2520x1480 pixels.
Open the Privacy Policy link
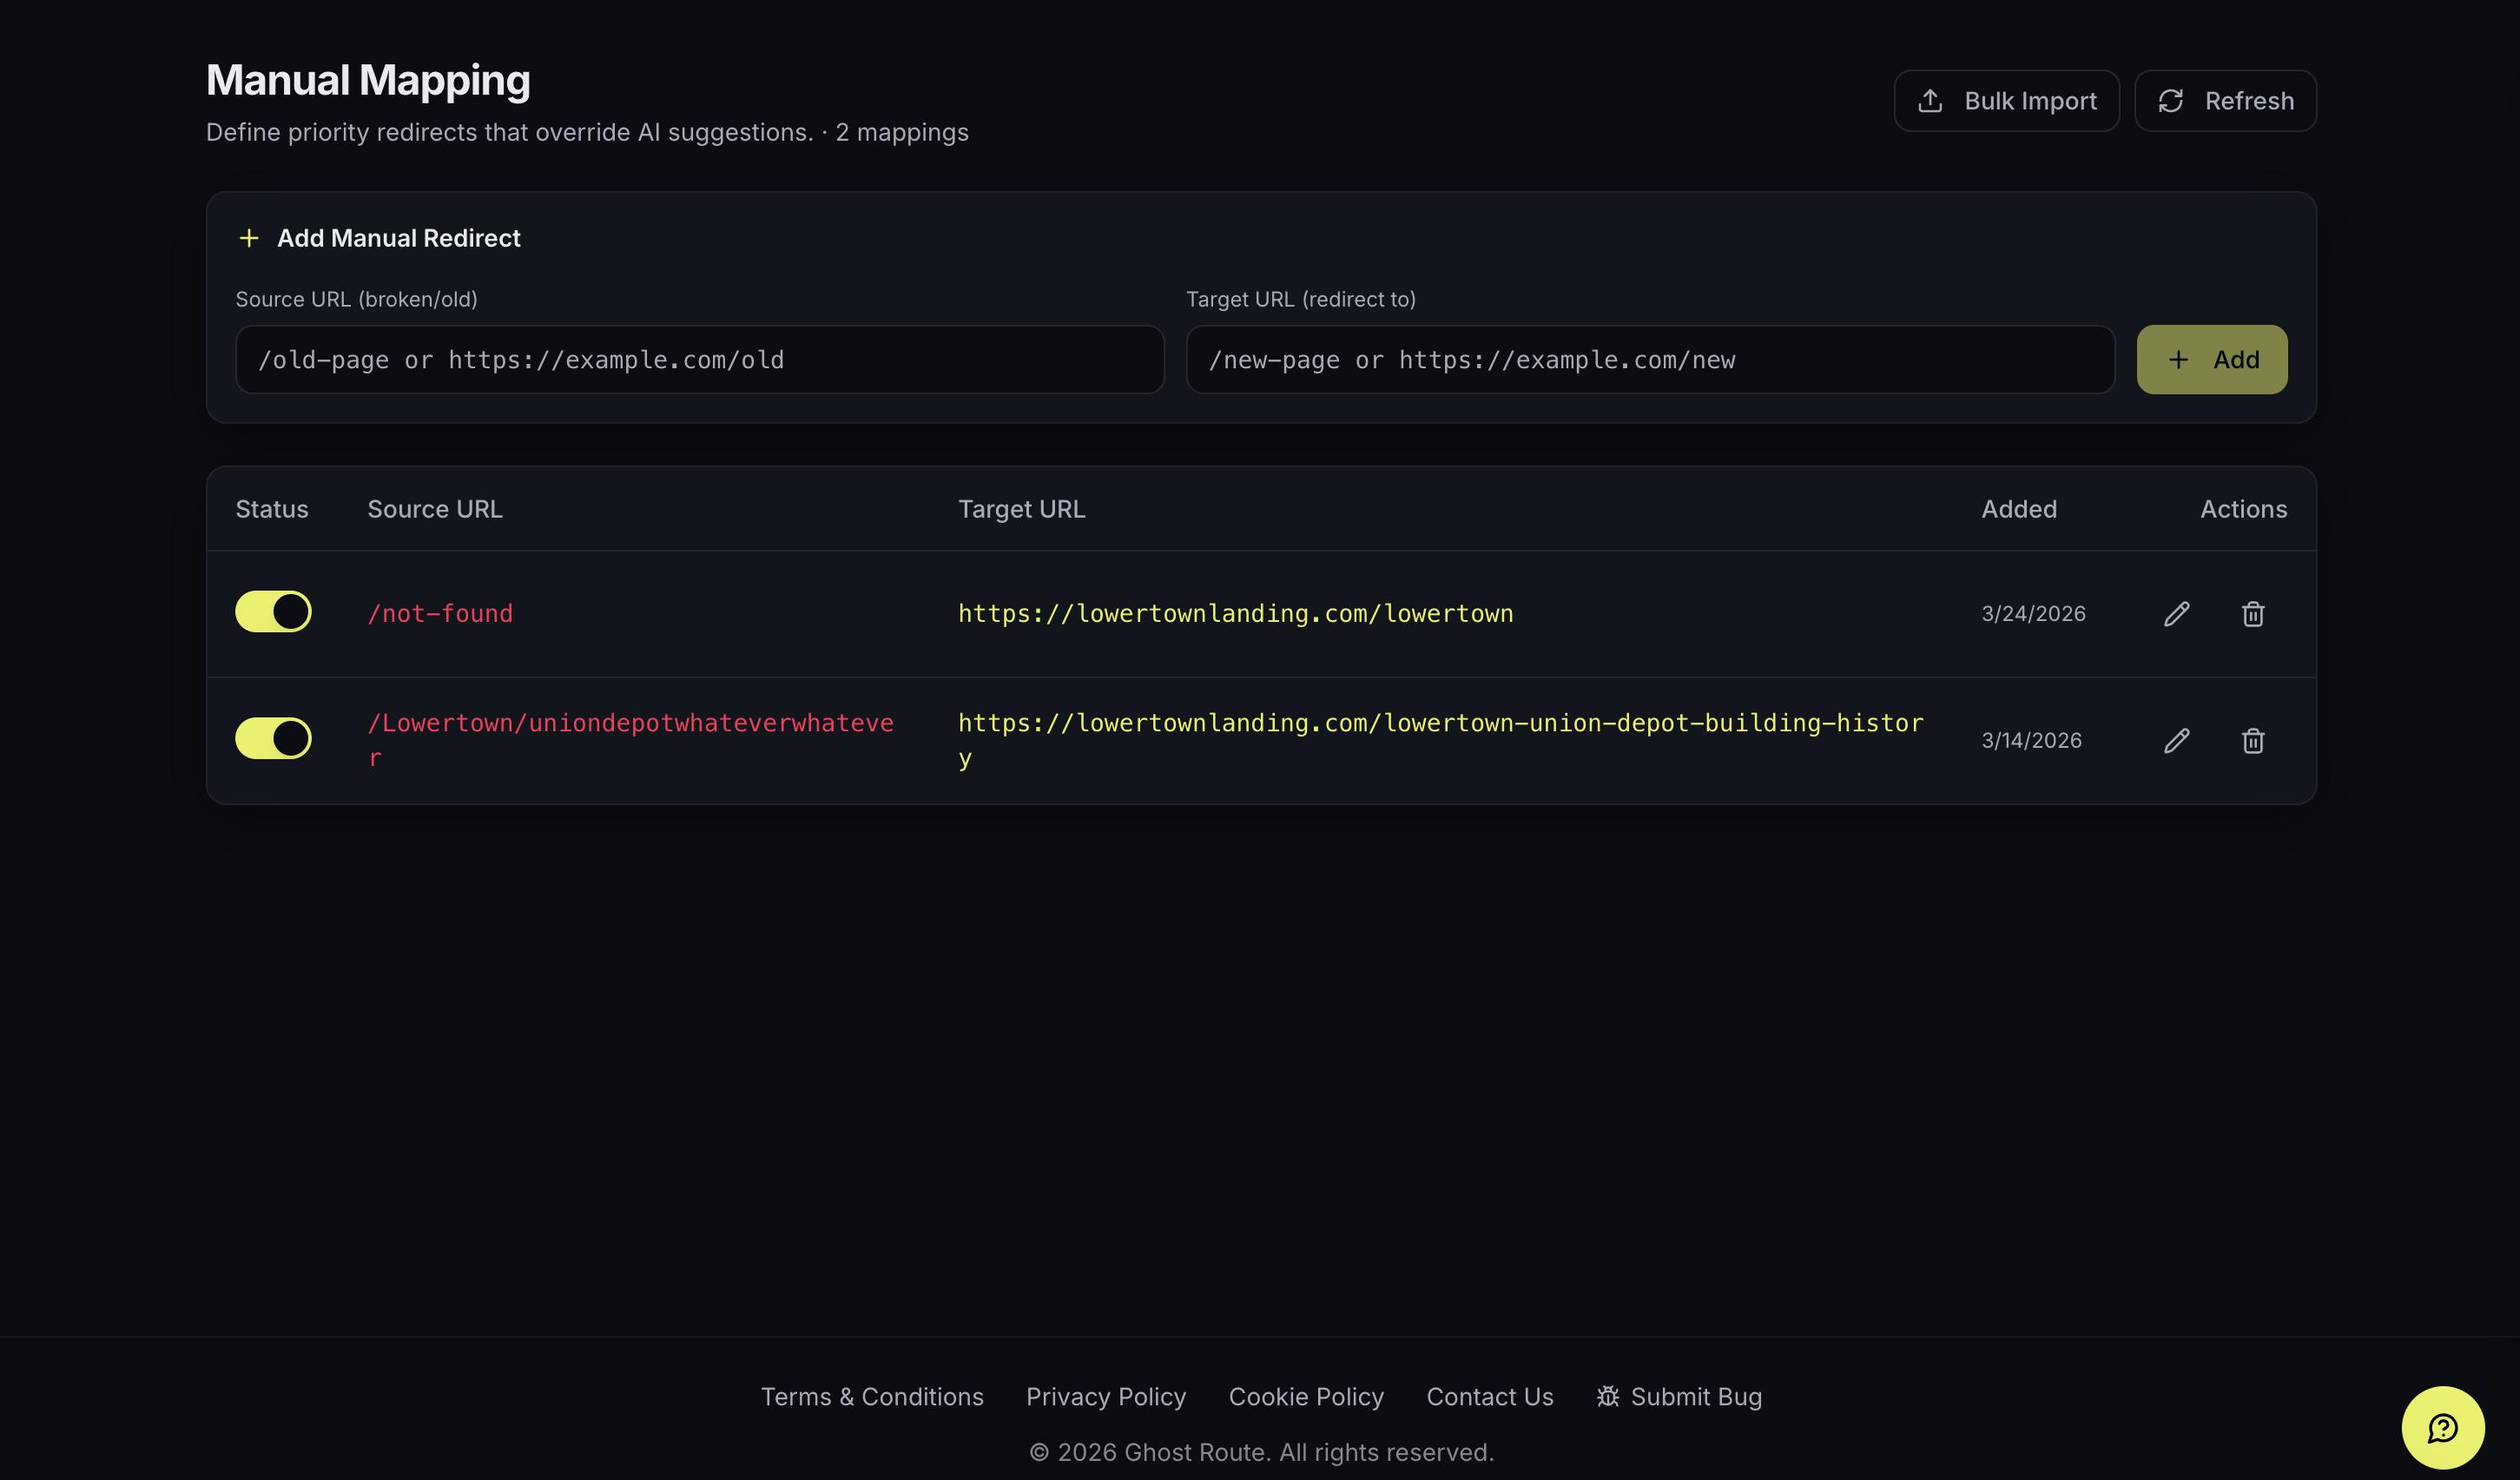click(x=1105, y=1396)
